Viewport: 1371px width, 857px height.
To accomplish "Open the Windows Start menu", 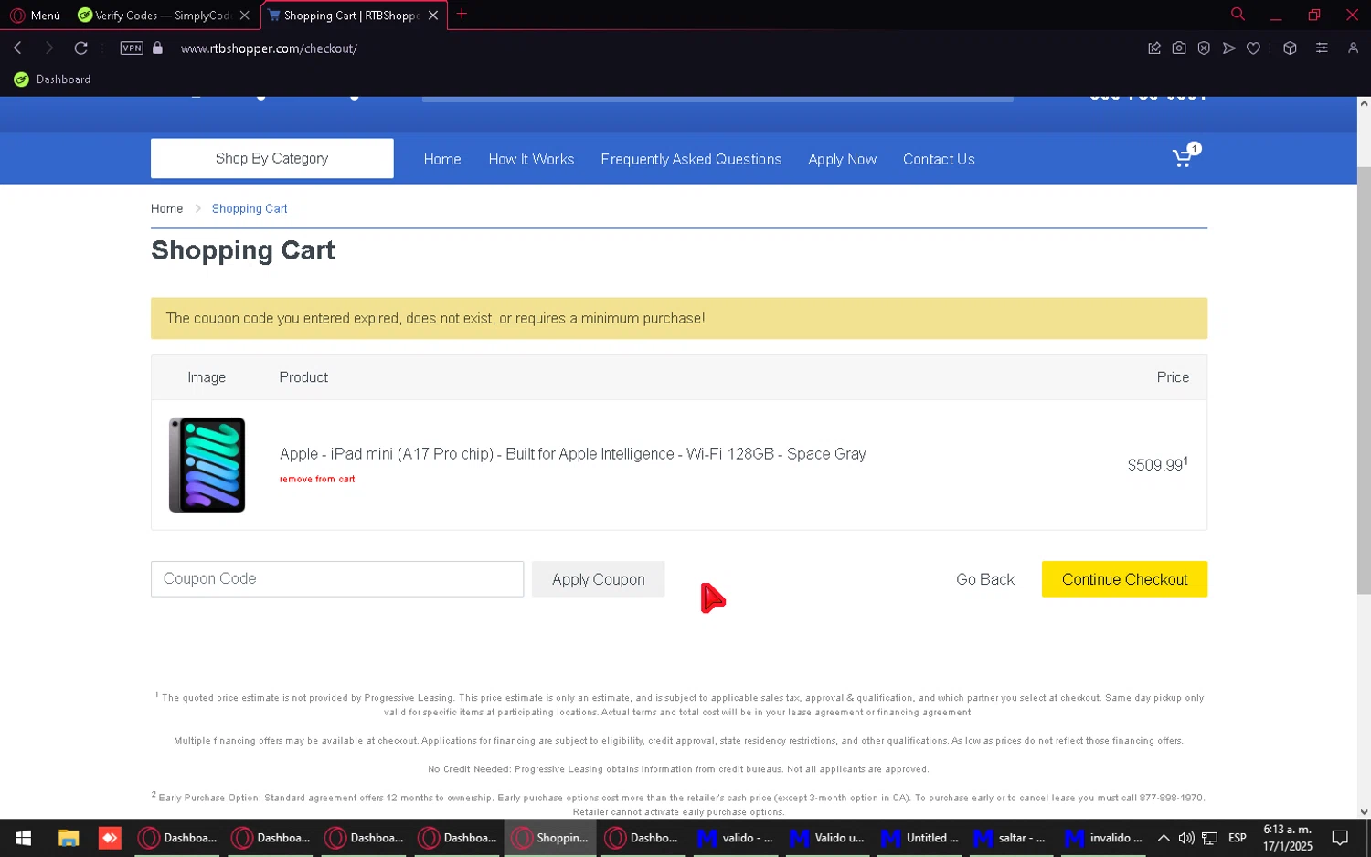I will [x=23, y=838].
